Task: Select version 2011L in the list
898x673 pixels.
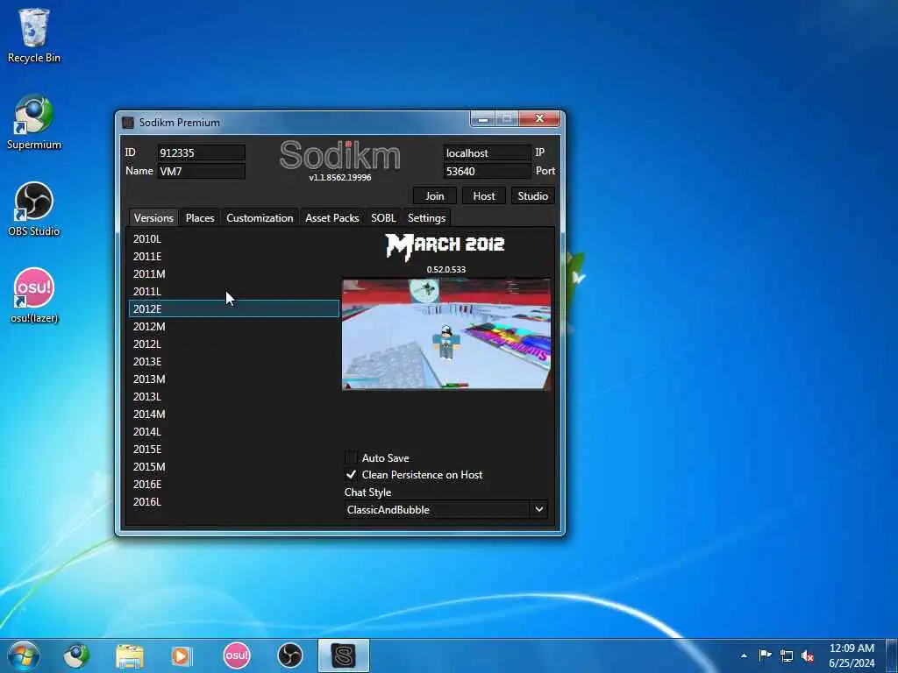Action: 234,291
